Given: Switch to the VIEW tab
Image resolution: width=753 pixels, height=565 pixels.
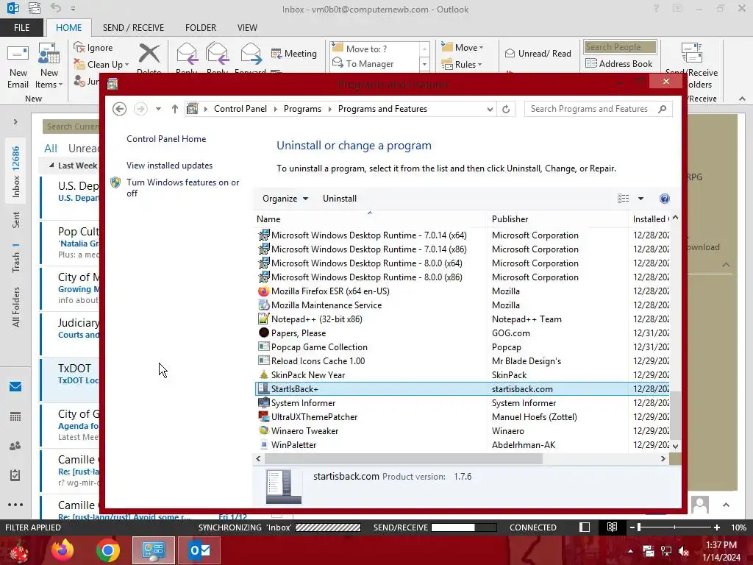Looking at the screenshot, I should 247,27.
